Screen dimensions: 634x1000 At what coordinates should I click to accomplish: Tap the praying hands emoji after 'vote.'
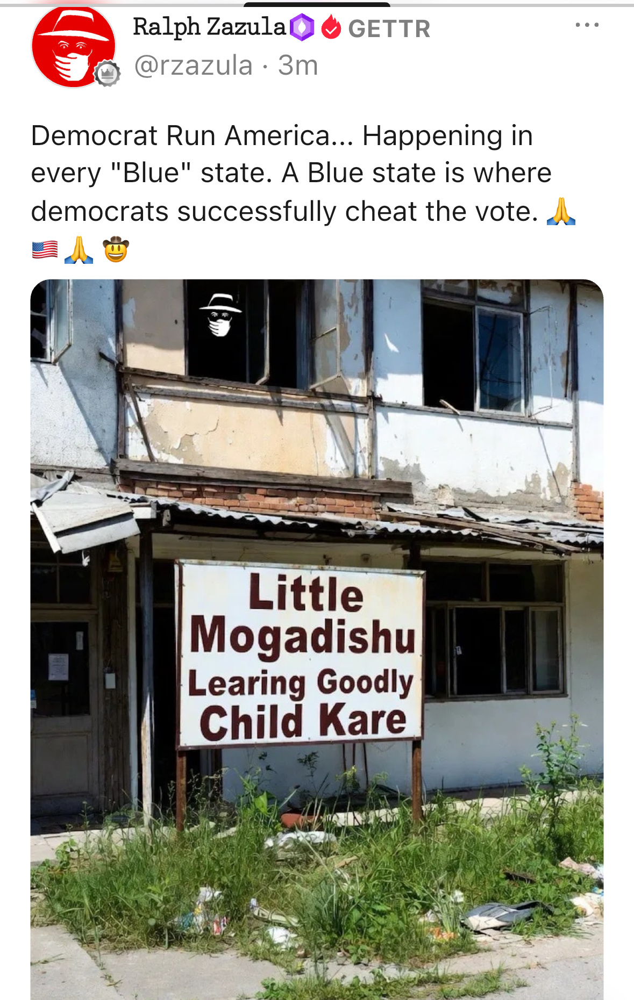[561, 211]
